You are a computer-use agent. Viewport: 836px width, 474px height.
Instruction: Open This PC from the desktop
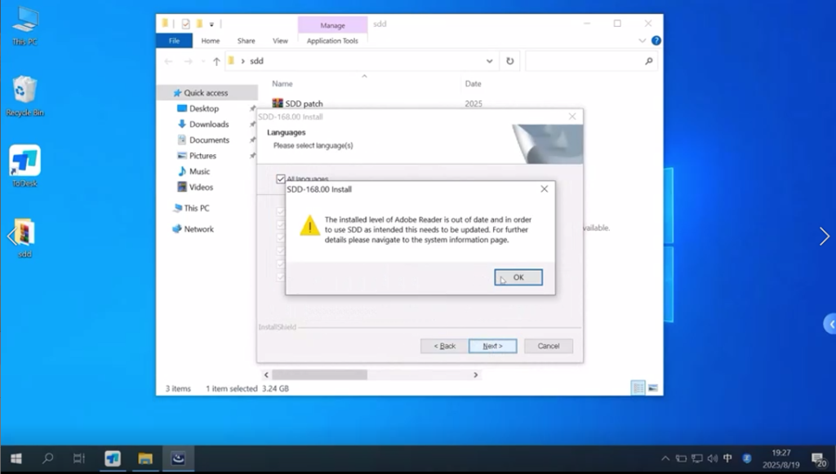click(24, 20)
